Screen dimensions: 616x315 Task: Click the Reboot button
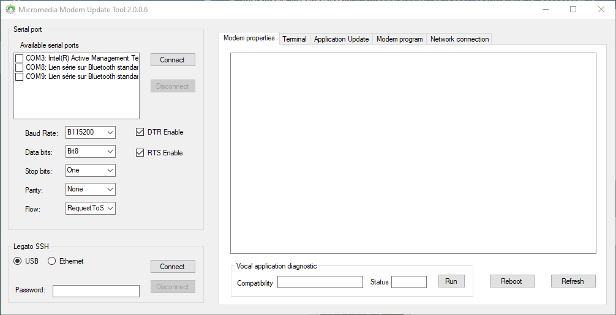[511, 281]
